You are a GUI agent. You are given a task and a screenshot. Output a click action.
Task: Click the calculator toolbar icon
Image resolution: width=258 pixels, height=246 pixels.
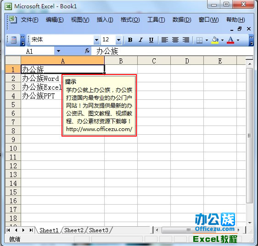coord(14,40)
